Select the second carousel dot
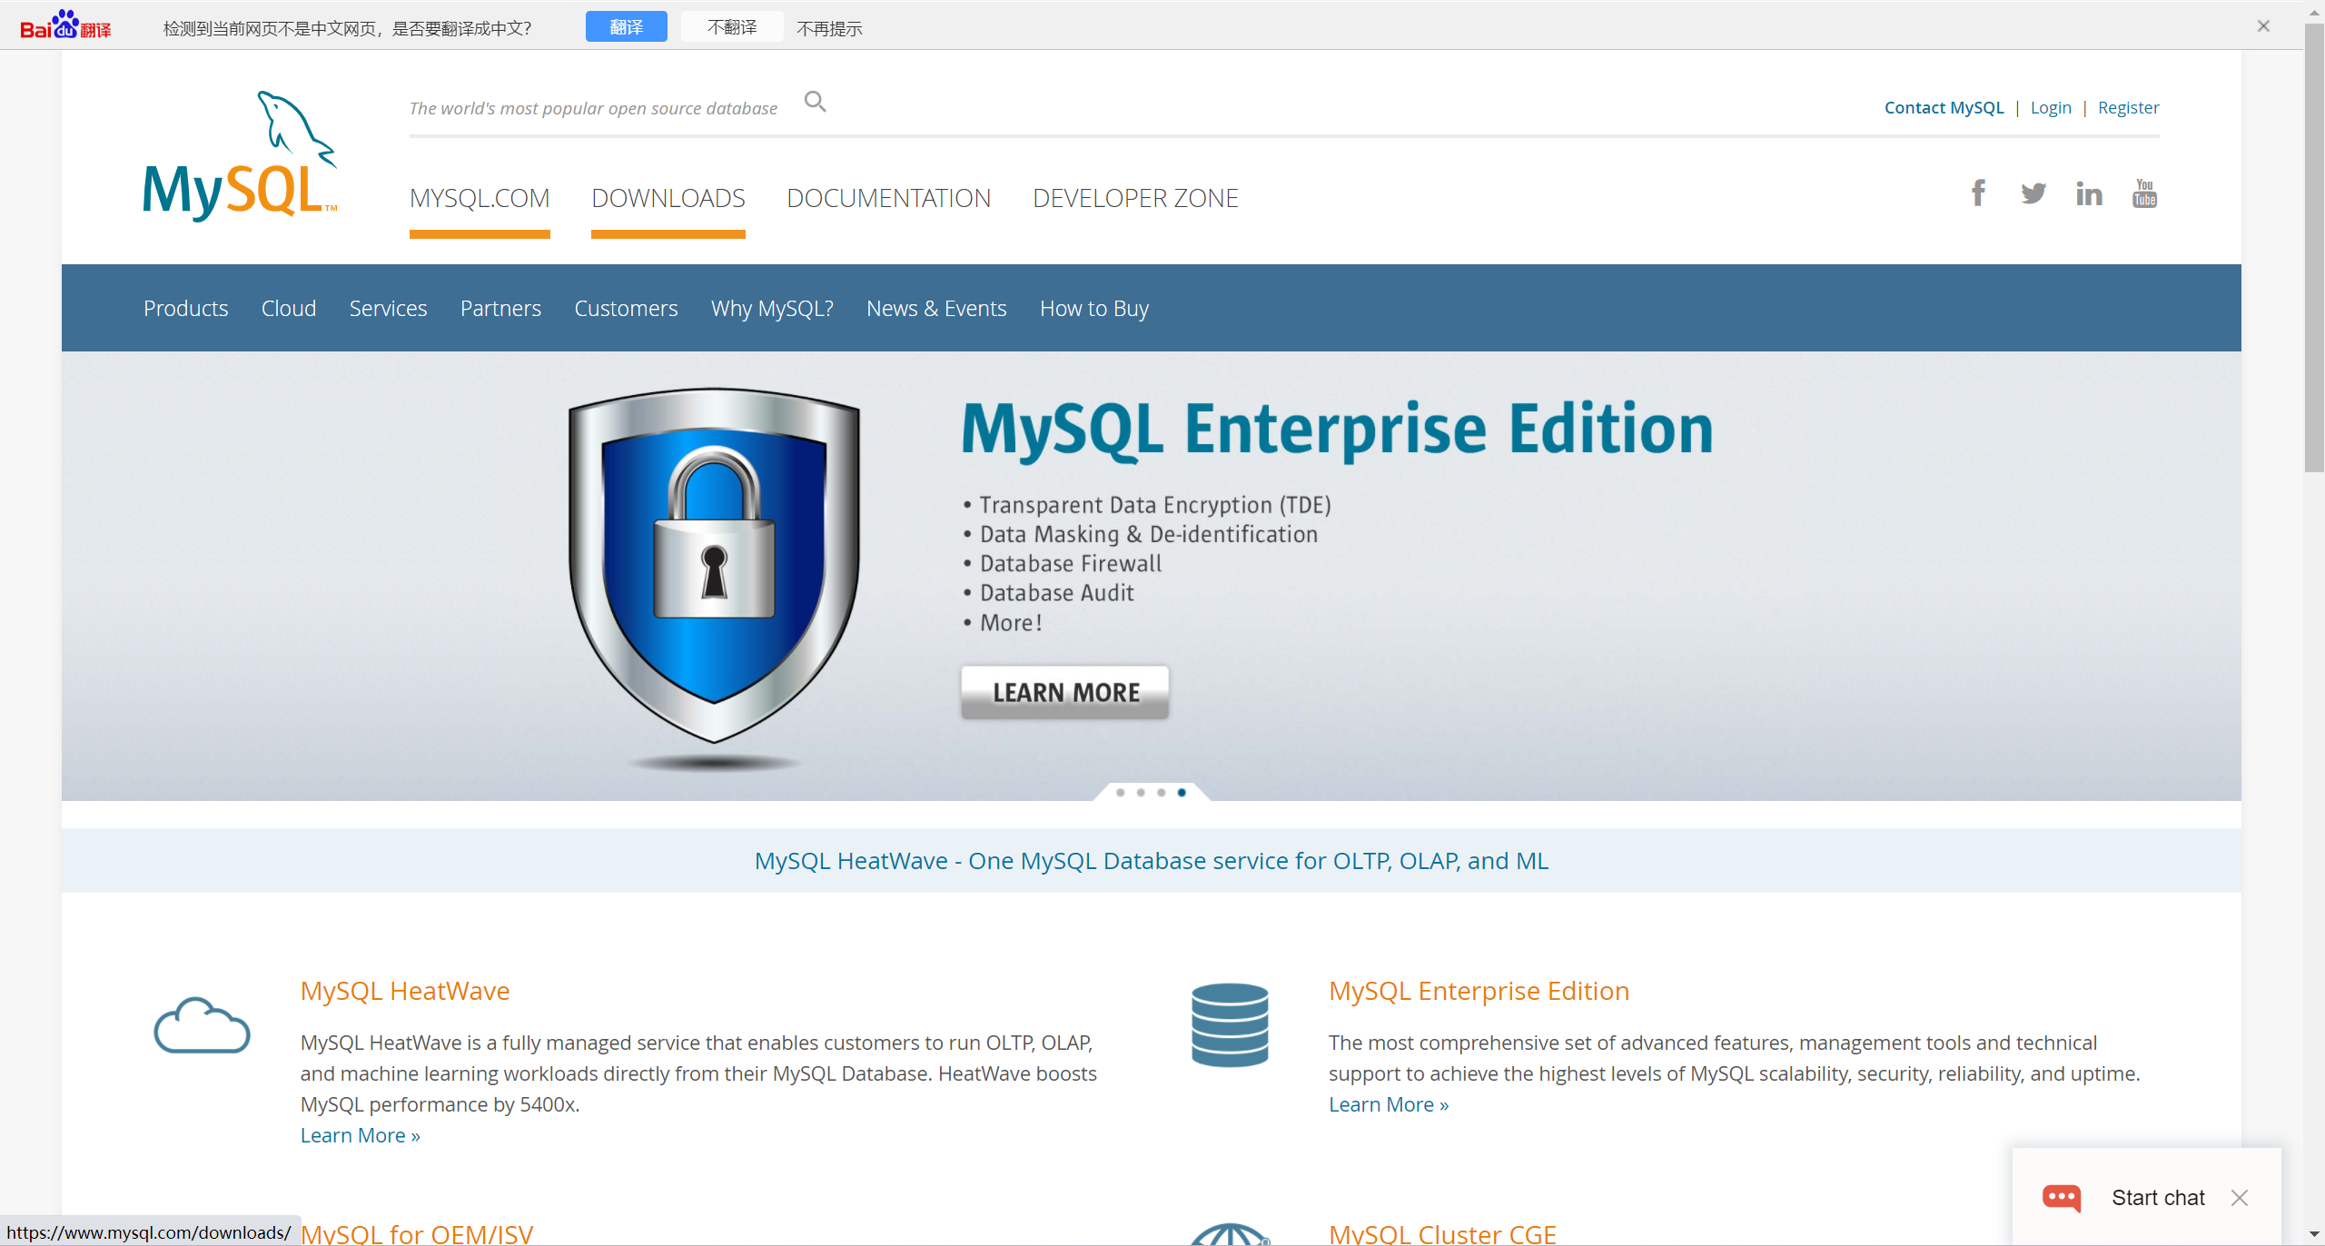This screenshot has width=2325, height=1246. point(1141,793)
